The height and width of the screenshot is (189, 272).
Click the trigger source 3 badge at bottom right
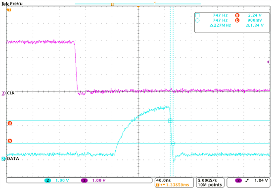(238, 181)
